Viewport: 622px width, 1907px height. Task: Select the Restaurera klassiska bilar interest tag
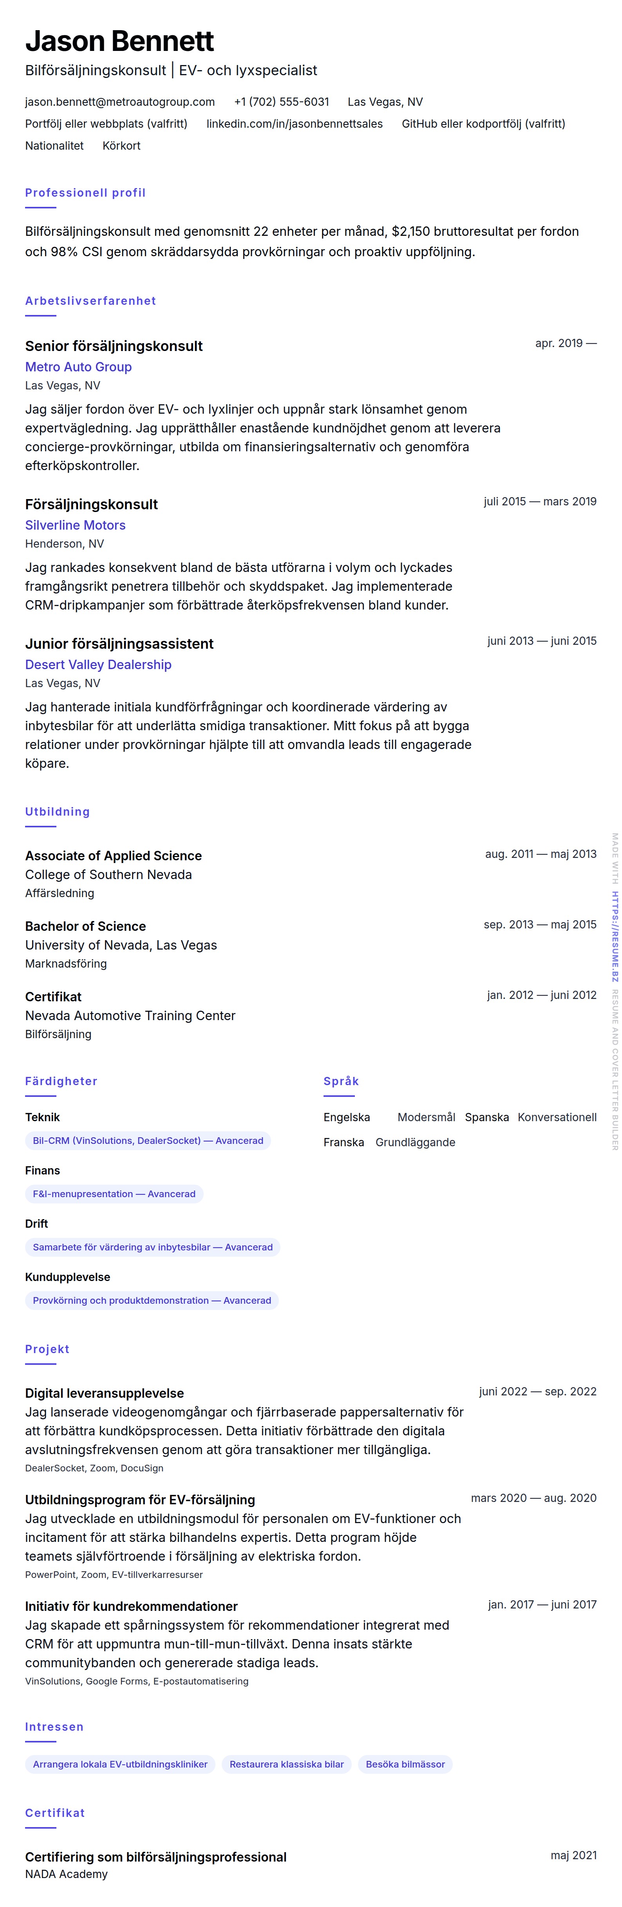pyautogui.click(x=287, y=1764)
